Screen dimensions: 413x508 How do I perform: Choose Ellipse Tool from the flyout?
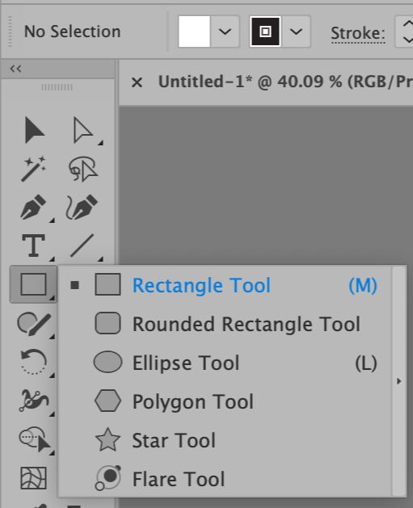point(225,363)
